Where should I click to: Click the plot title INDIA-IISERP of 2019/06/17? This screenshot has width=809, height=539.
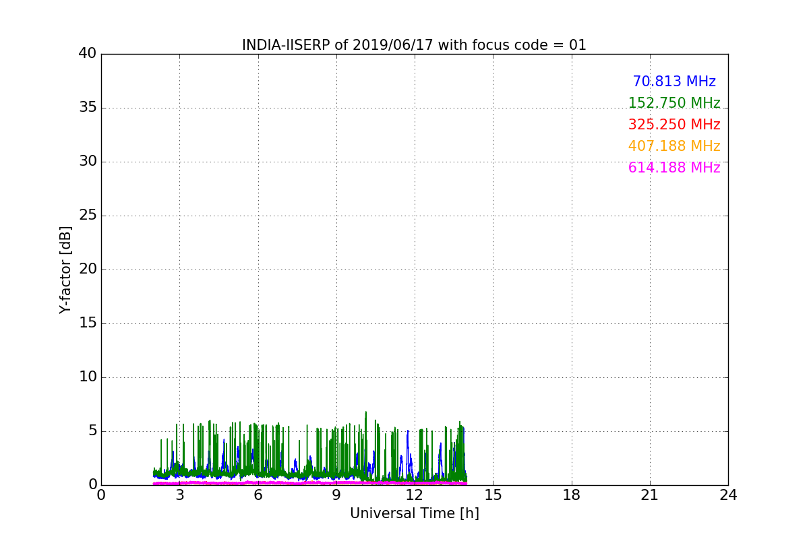[414, 45]
